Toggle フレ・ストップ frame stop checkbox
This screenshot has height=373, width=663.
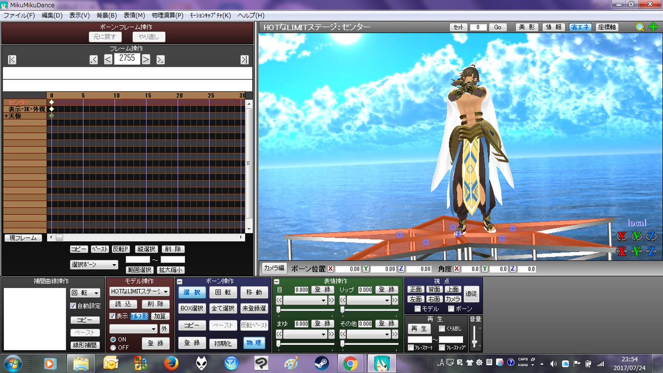(442, 348)
